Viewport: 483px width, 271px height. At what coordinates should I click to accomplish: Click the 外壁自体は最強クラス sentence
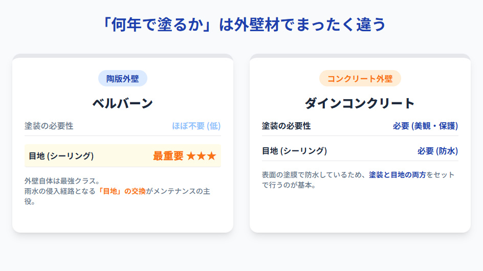[x=61, y=181]
